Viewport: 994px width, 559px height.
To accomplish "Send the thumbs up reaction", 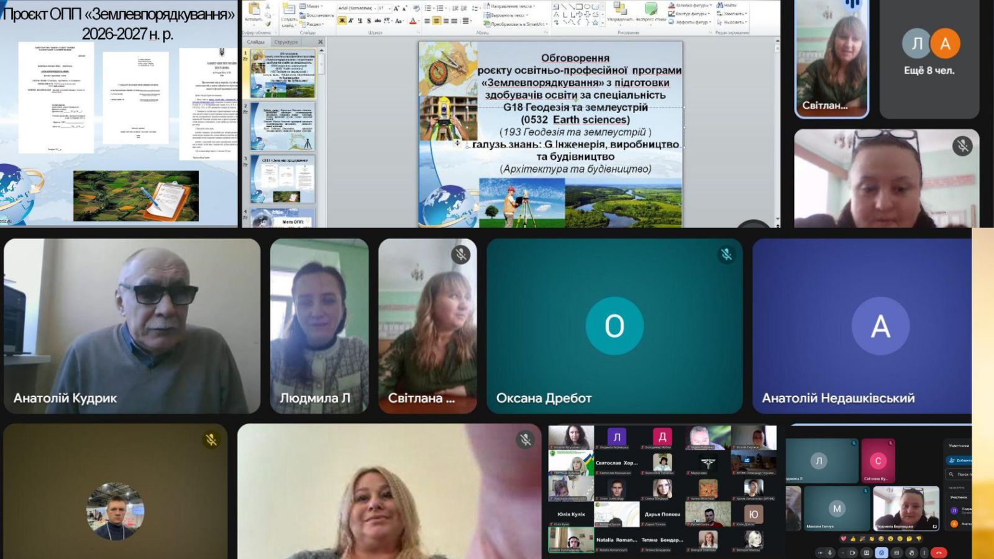I will [853, 539].
